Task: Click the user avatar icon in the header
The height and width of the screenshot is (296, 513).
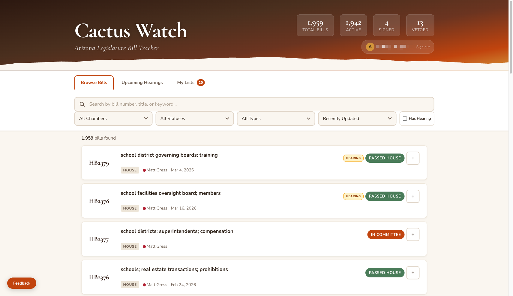Action: 370,47
